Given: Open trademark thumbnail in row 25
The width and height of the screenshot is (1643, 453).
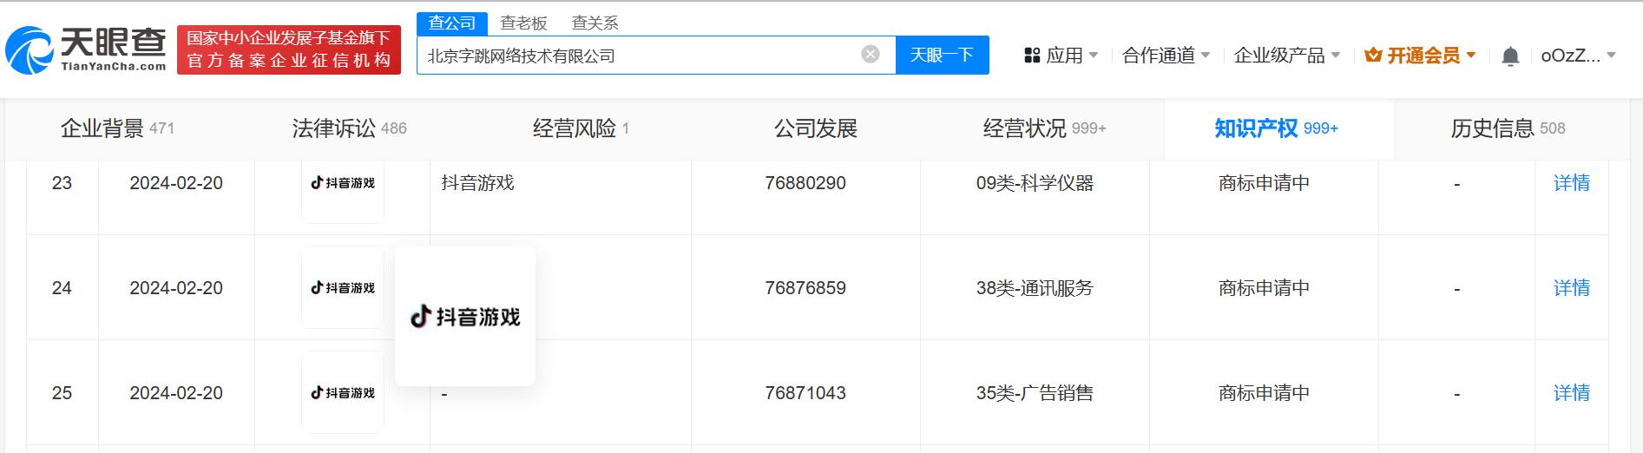Looking at the screenshot, I should tap(343, 393).
